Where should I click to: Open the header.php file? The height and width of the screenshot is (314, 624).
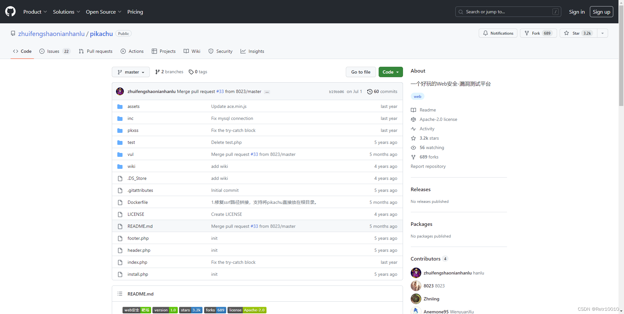[x=139, y=250]
